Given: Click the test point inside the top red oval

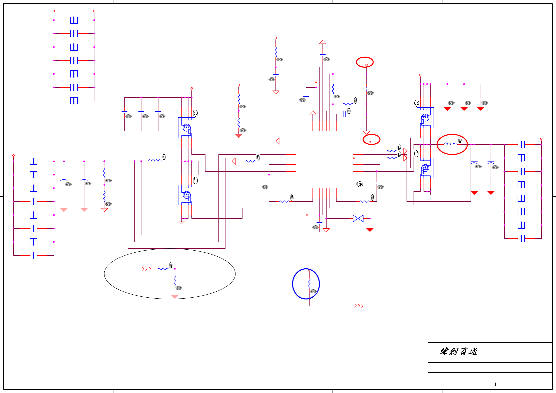Looking at the screenshot, I should point(367,65).
